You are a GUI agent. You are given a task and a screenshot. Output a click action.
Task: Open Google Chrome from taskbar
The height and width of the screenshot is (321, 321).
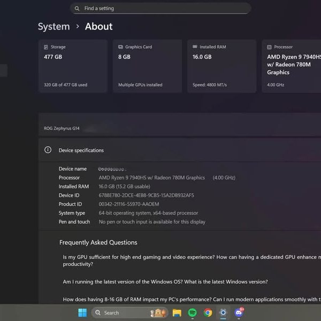click(x=208, y=312)
